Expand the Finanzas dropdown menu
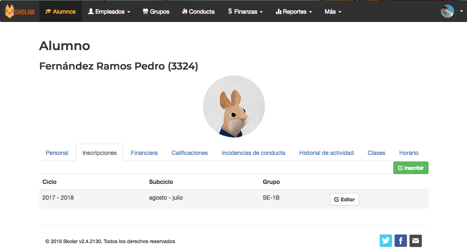 (245, 12)
